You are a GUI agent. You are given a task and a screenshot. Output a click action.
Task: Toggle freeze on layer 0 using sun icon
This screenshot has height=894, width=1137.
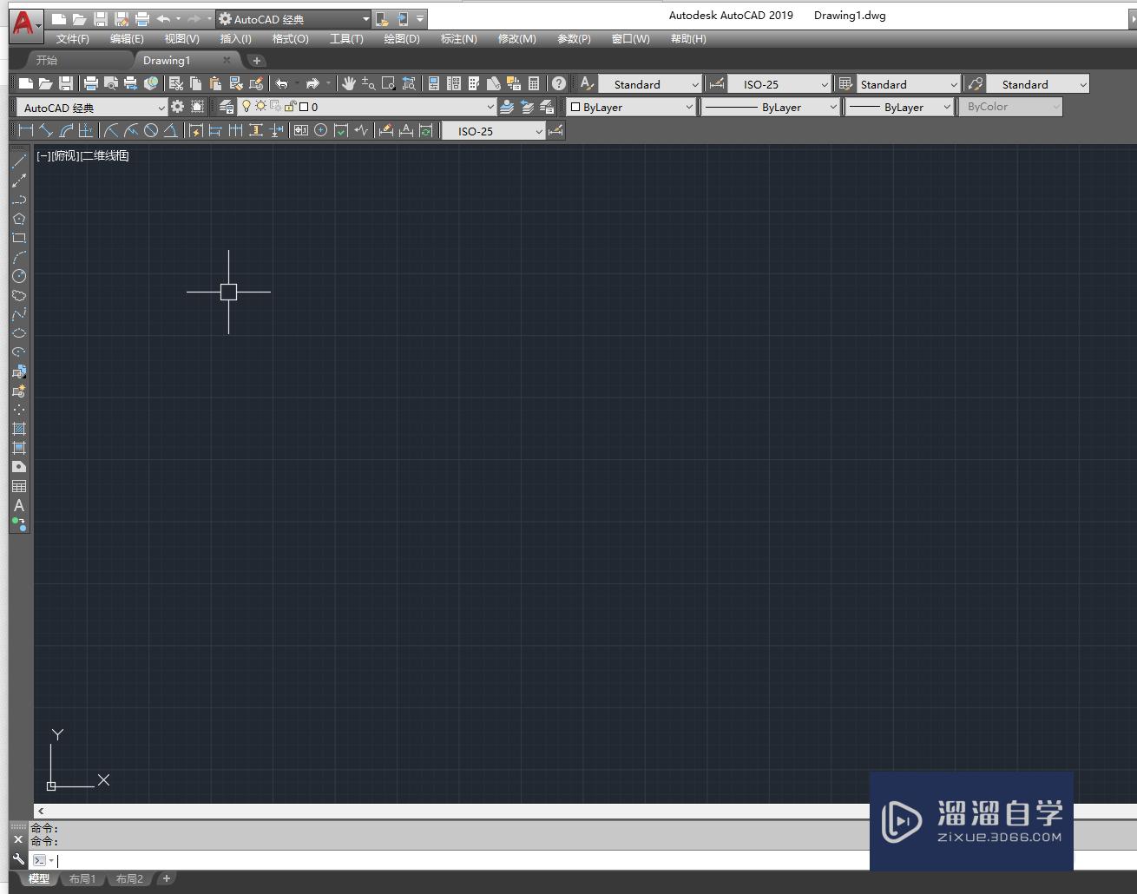pyautogui.click(x=260, y=106)
